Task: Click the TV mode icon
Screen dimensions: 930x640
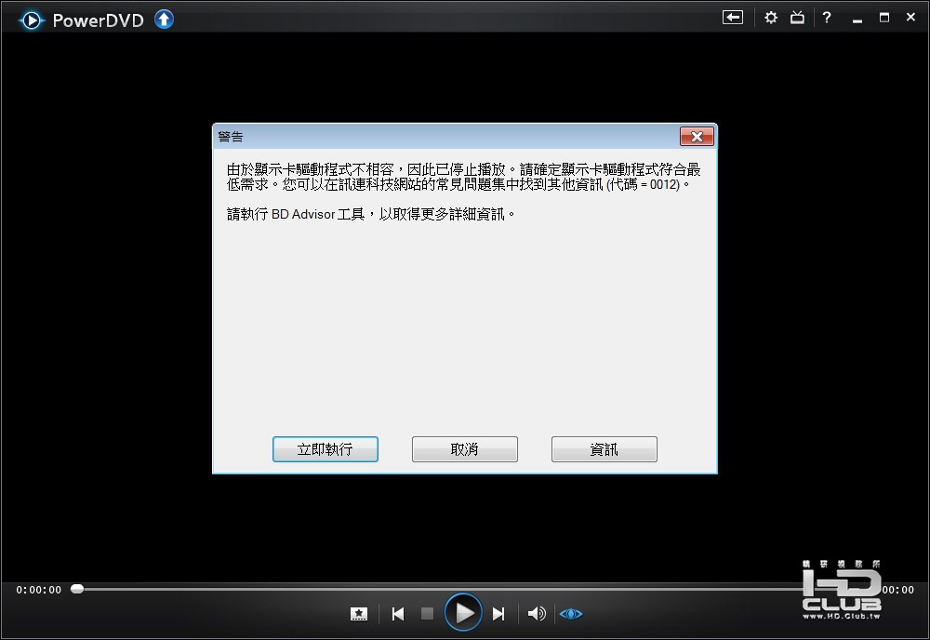Action: pos(798,18)
